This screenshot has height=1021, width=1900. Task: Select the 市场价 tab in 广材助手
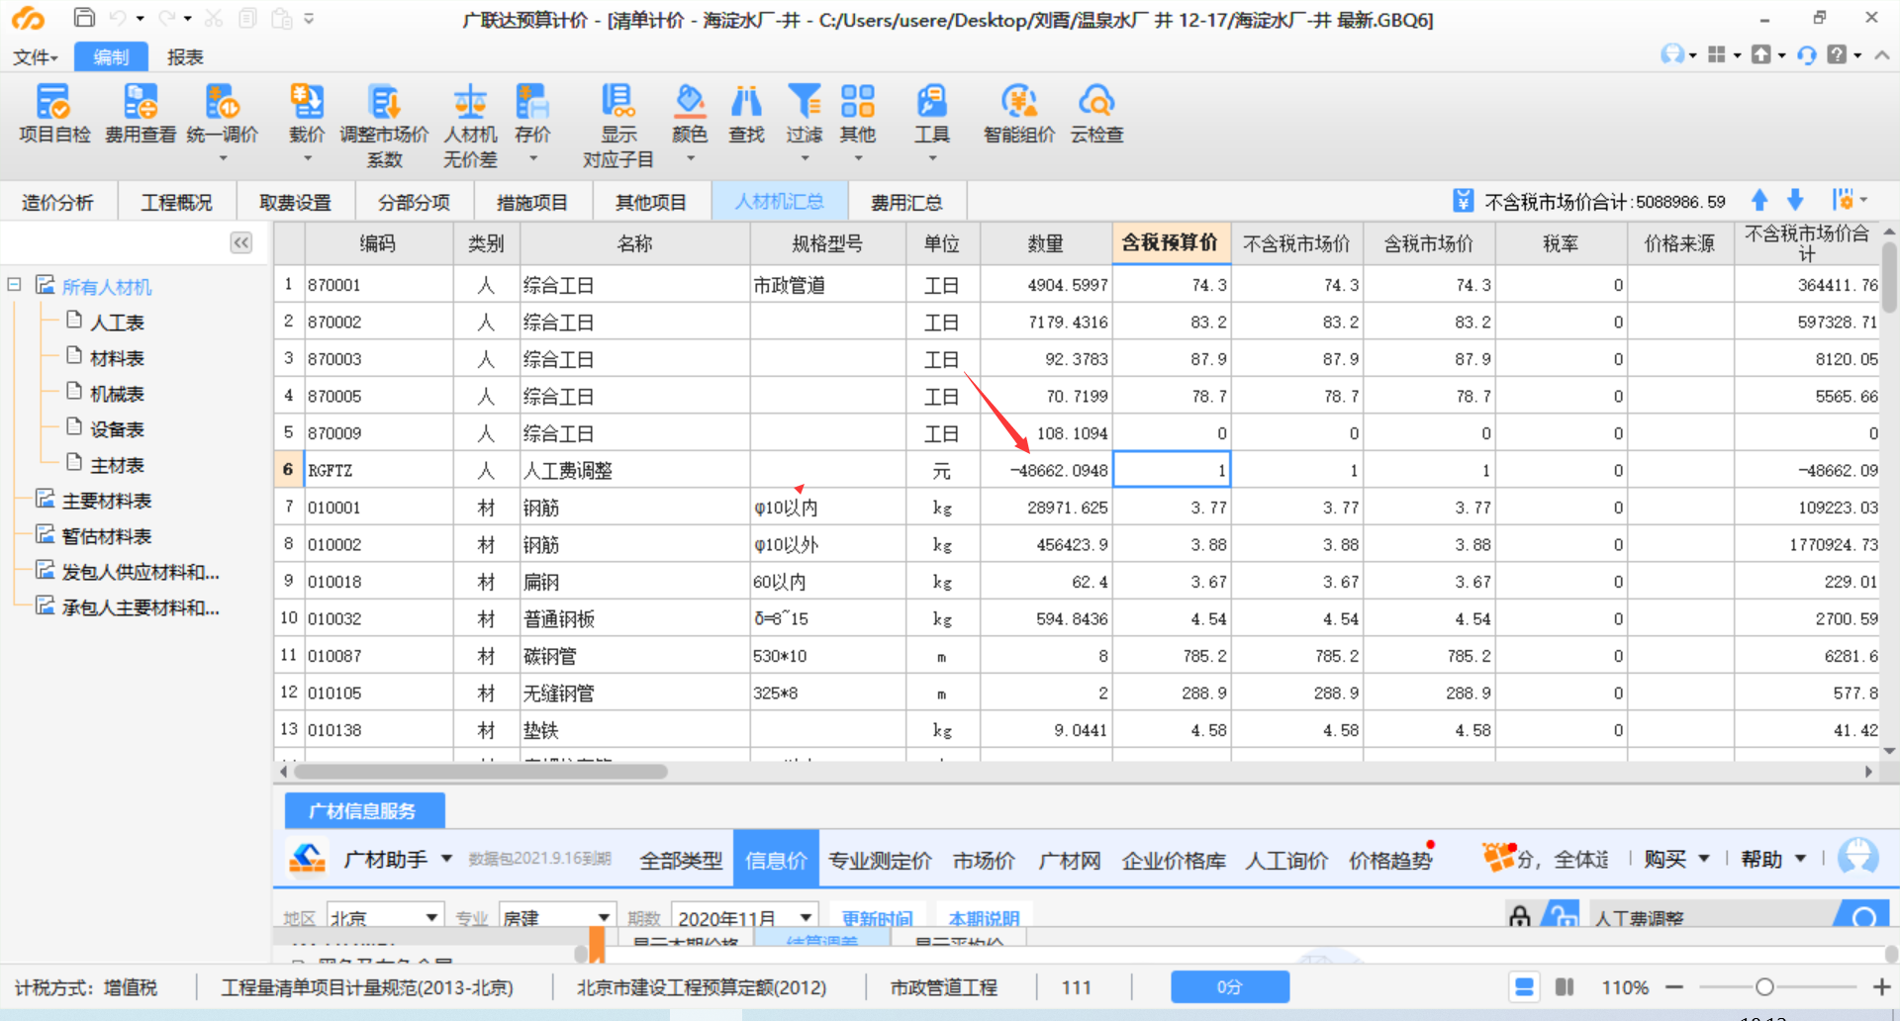[x=984, y=860]
